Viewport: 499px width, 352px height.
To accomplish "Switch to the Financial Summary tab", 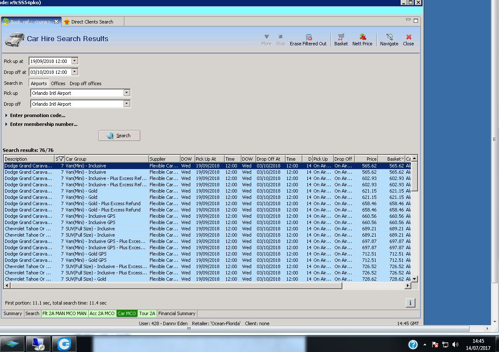I will (x=177, y=313).
